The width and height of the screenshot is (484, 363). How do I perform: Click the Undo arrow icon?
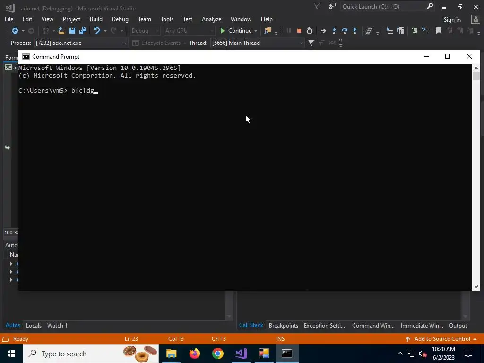pos(97,31)
